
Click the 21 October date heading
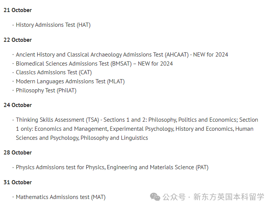click(18, 10)
